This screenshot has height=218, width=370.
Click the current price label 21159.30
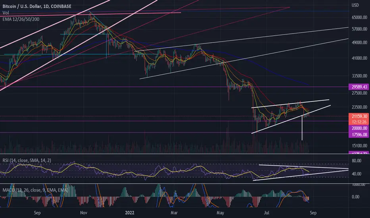(359, 116)
